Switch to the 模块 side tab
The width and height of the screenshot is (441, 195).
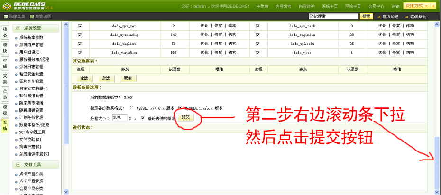tap(5, 47)
